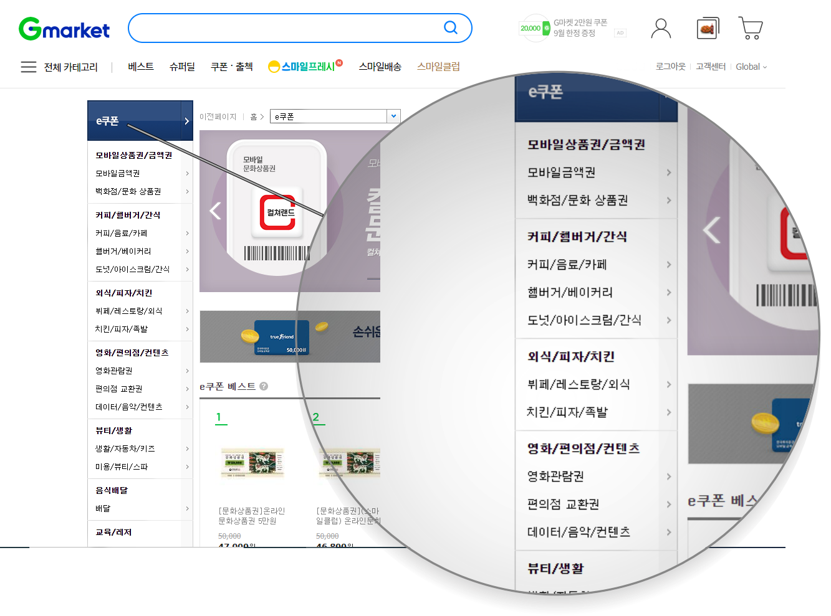Click the 음식배달 section heading

[x=111, y=490]
